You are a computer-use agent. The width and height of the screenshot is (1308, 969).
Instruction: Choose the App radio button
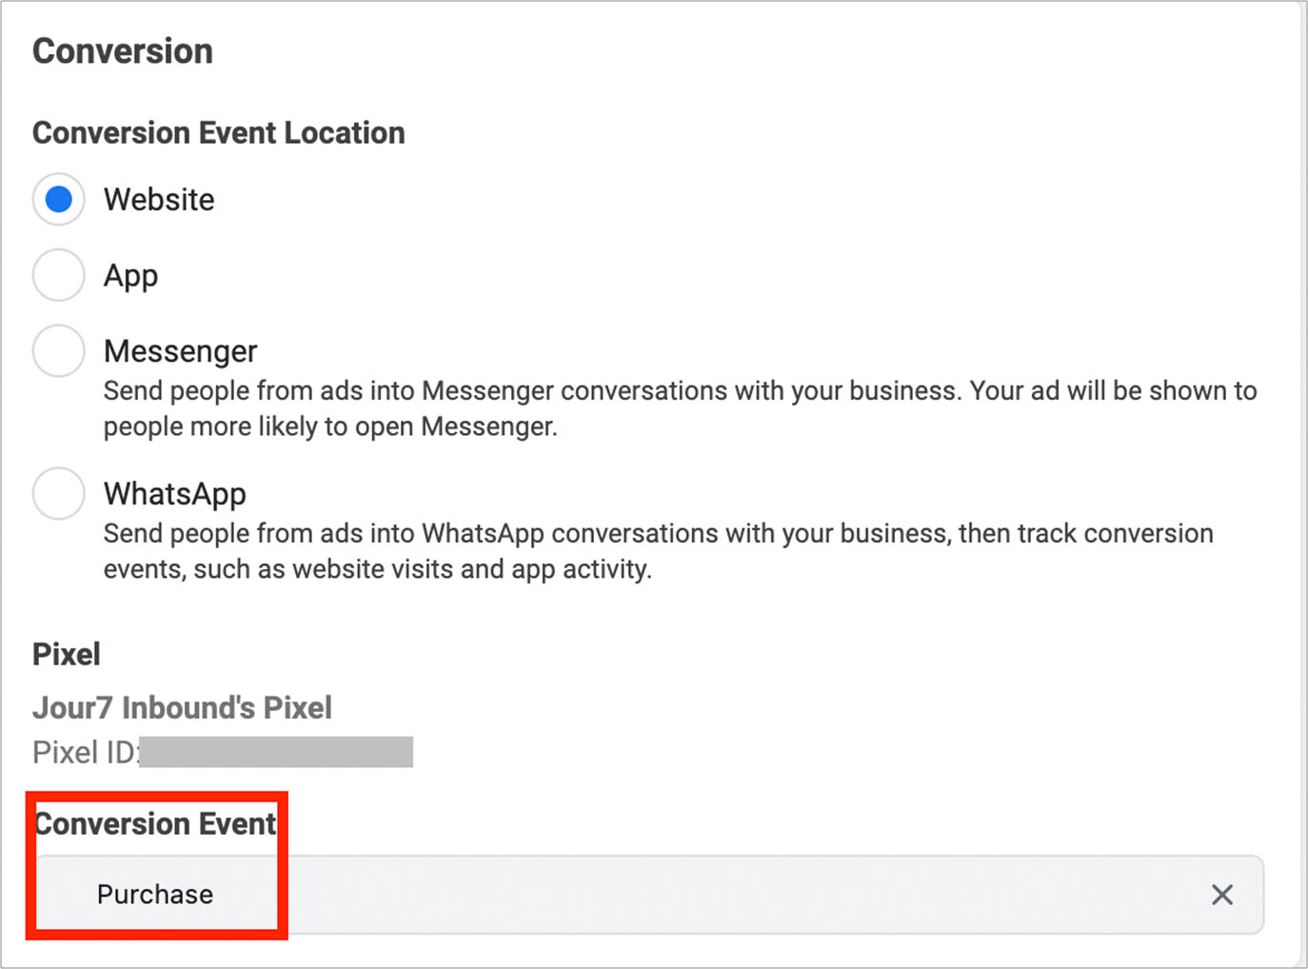pos(59,275)
